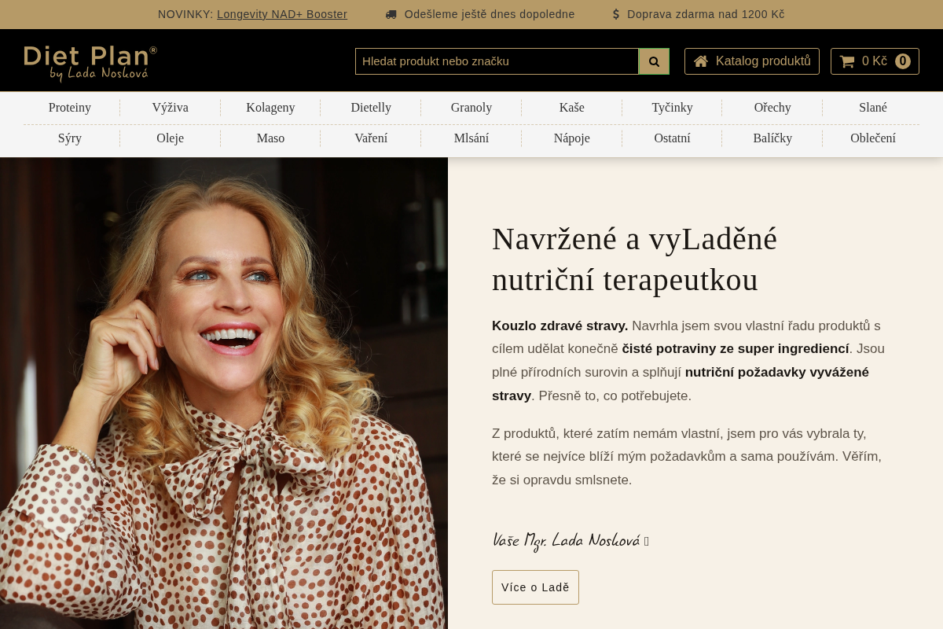
Task: Open the Nápoje category
Action: 572,138
